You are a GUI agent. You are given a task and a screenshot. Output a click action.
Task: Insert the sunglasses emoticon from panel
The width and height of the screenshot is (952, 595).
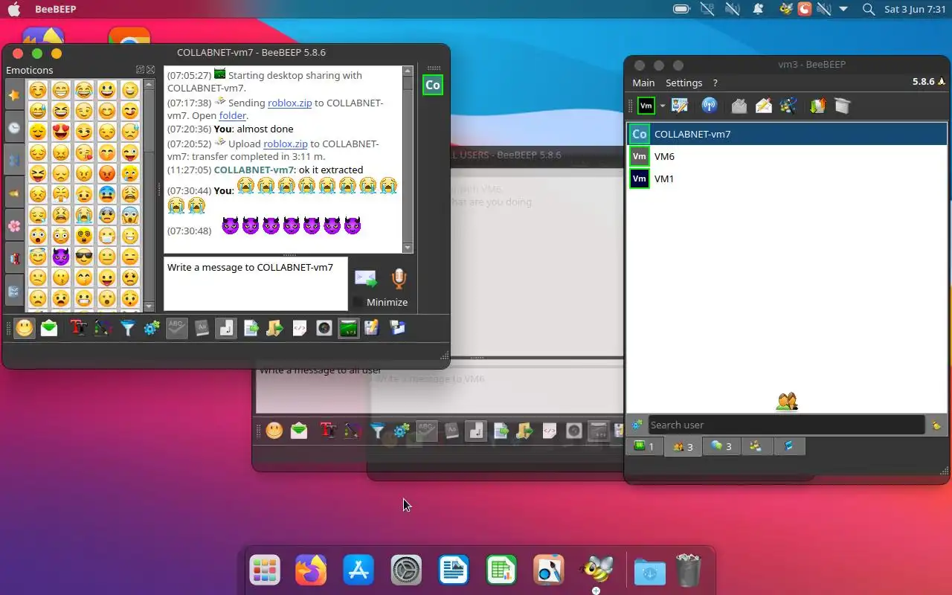coord(84,257)
